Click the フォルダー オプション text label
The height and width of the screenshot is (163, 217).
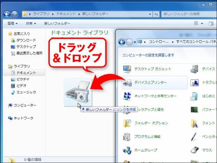point(151,123)
